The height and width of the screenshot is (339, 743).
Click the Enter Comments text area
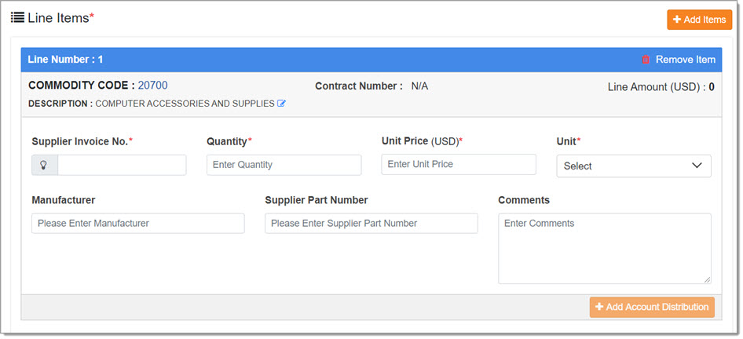605,249
